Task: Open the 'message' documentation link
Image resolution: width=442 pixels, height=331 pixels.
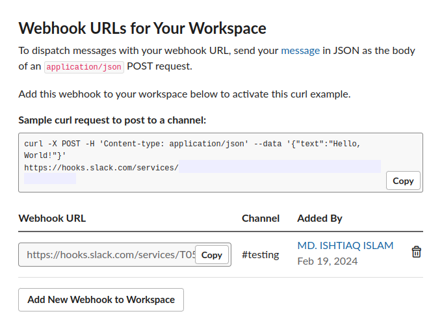Action: (x=300, y=50)
